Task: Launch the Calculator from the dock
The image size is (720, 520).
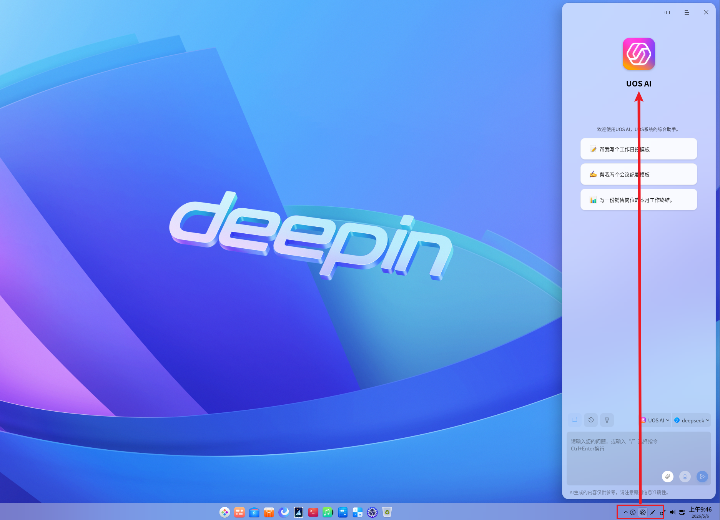Action: point(358,512)
